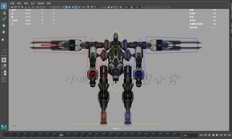
Task: Click the camera attributes icon
Action: click(x=19, y=7)
